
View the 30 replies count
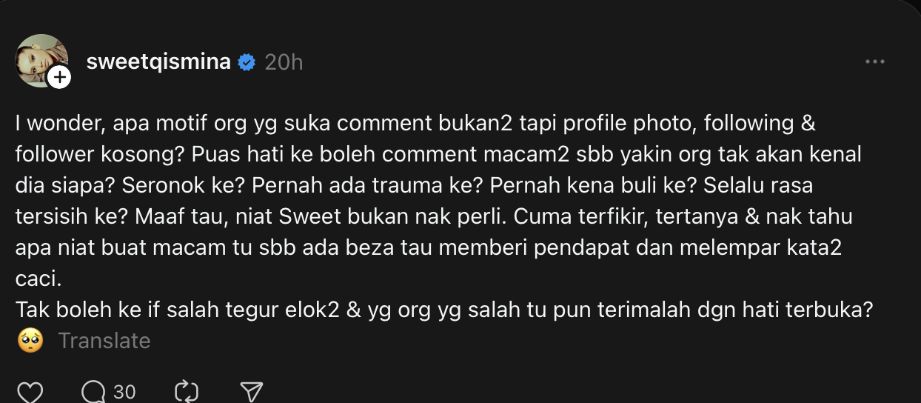124,392
